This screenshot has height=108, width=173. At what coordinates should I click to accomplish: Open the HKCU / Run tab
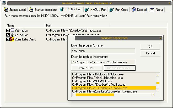click(x=96, y=10)
